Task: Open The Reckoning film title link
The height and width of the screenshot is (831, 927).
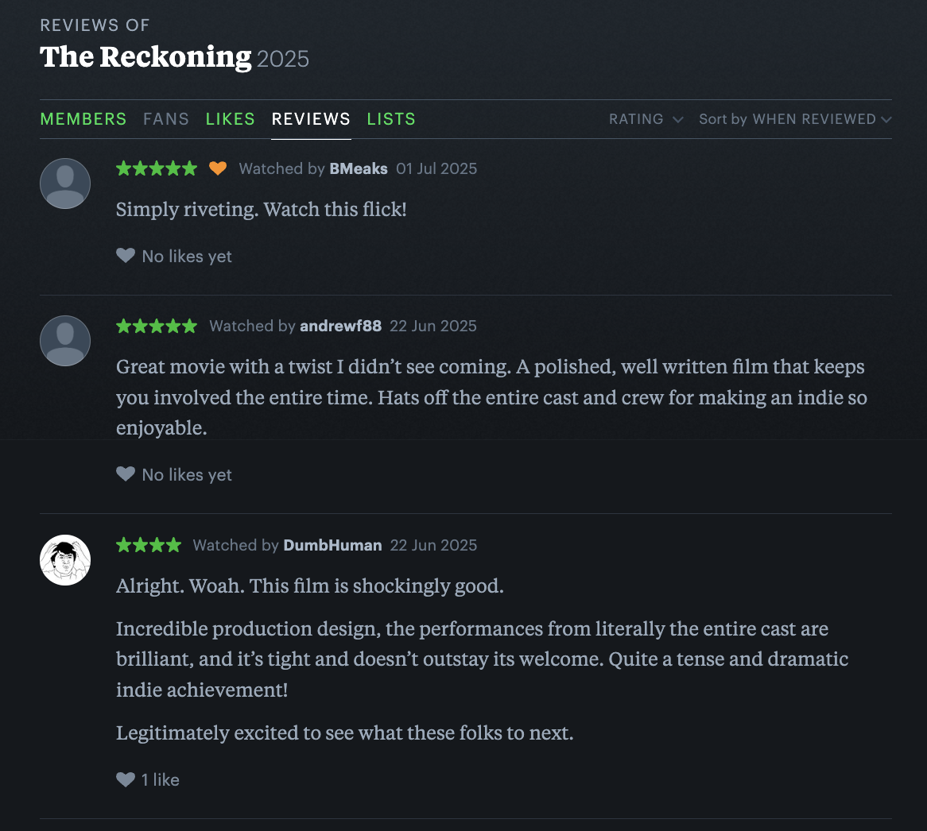Action: coord(145,57)
